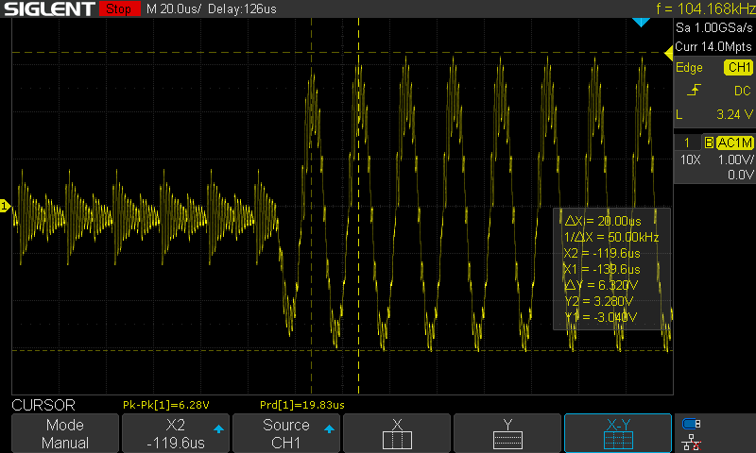This screenshot has width=756, height=453.
Task: Click the ΔY = 6.320V reading
Action: pyautogui.click(x=601, y=285)
